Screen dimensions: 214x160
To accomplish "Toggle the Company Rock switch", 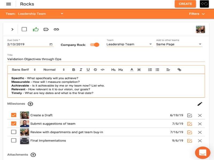I will click(95, 45).
